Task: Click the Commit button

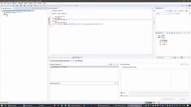Action: (x=182, y=99)
